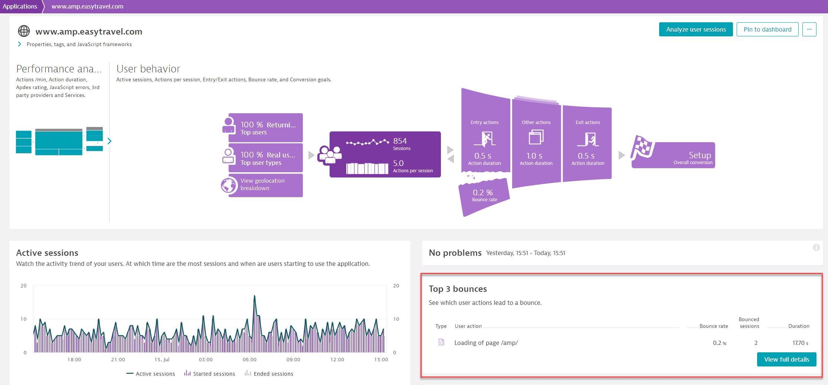The height and width of the screenshot is (385, 828).
Task: Click the info icon in No problems panel
Action: [x=816, y=247]
